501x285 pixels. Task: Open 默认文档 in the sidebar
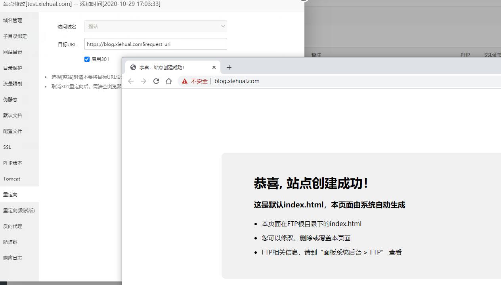pyautogui.click(x=19, y=115)
